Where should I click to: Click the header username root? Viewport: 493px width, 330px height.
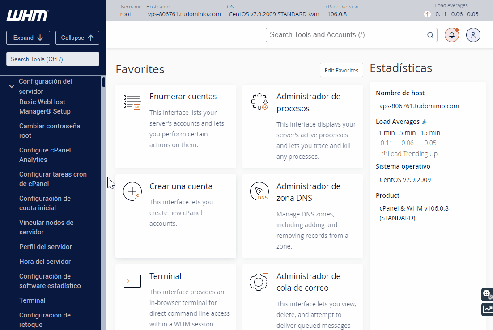tap(126, 14)
